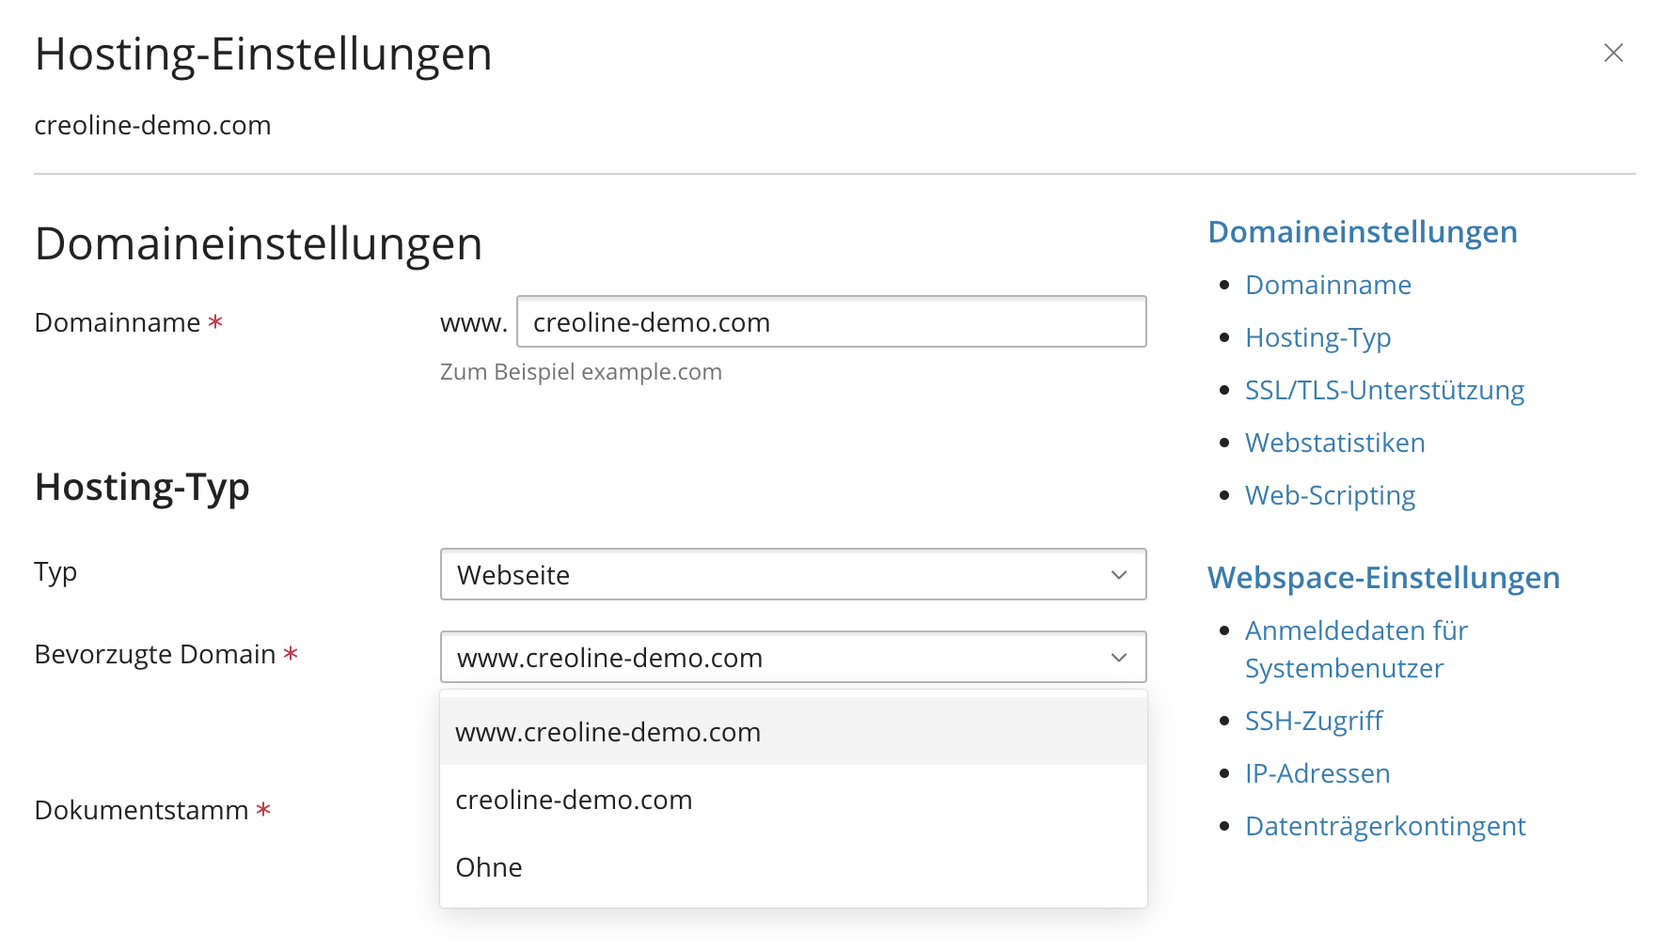Open the Web-Scripting link

click(1330, 495)
